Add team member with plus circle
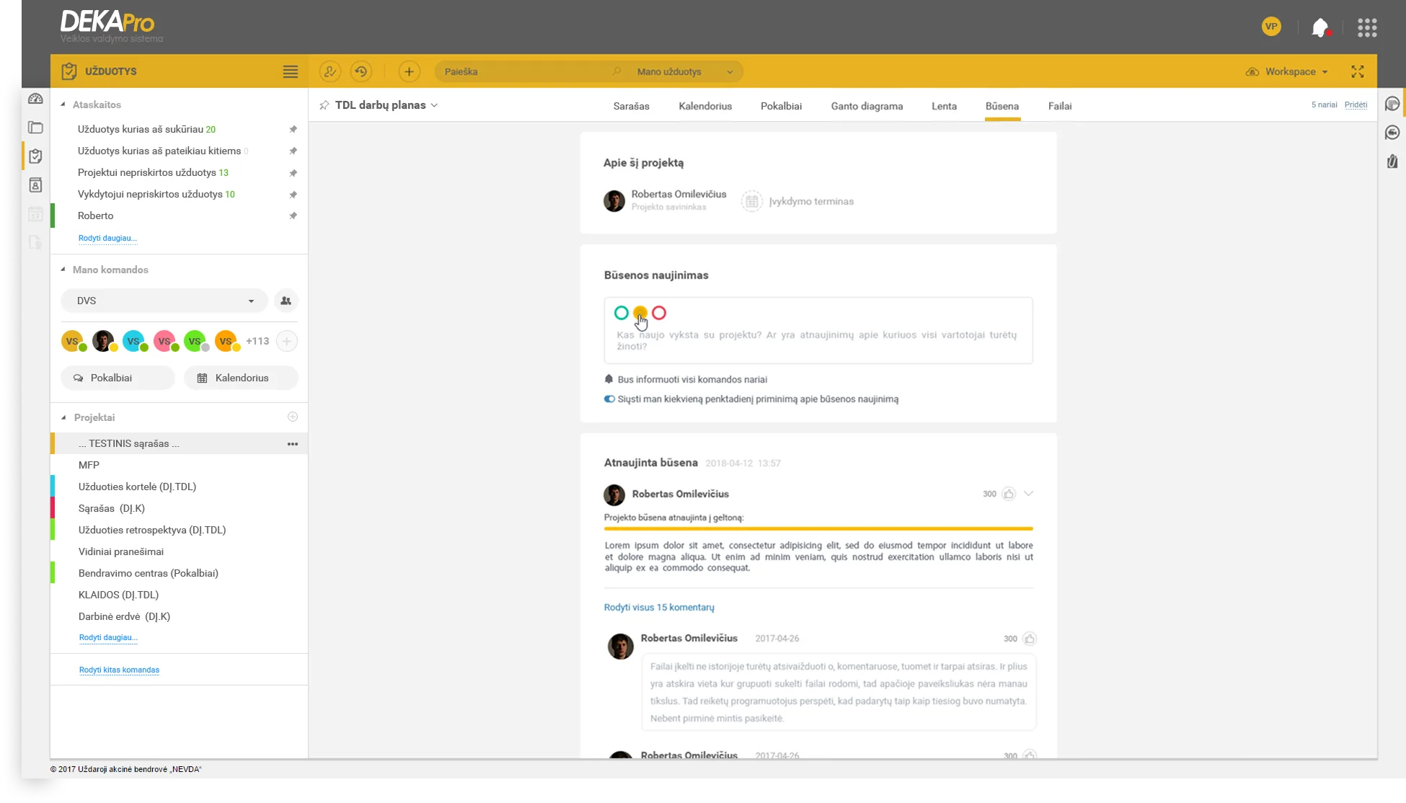This screenshot has height=803, width=1406. click(x=287, y=341)
